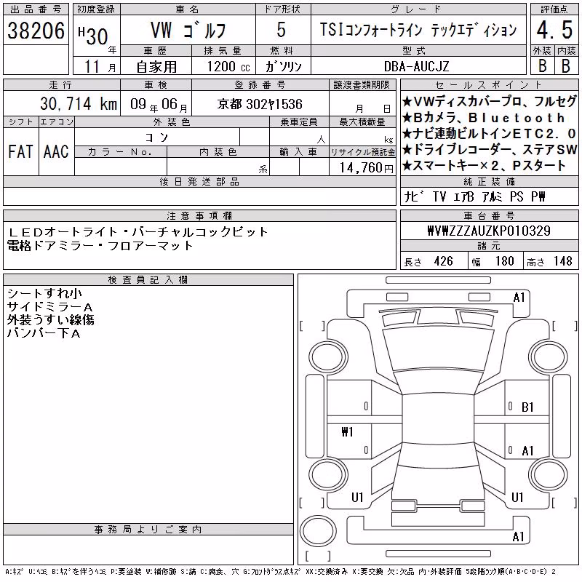This screenshot has width=582, height=582.
Task: Select inspector note 外装うすい線傷
Action: (x=51, y=319)
